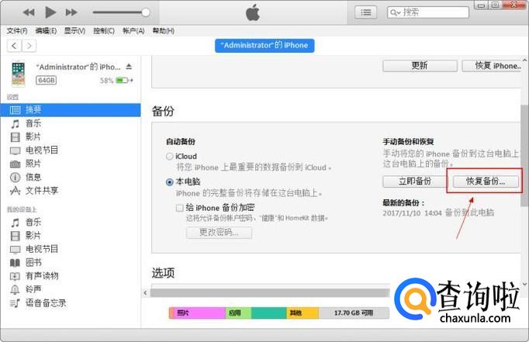
Task: Click the green 应用 storage segment
Action: [x=238, y=313]
